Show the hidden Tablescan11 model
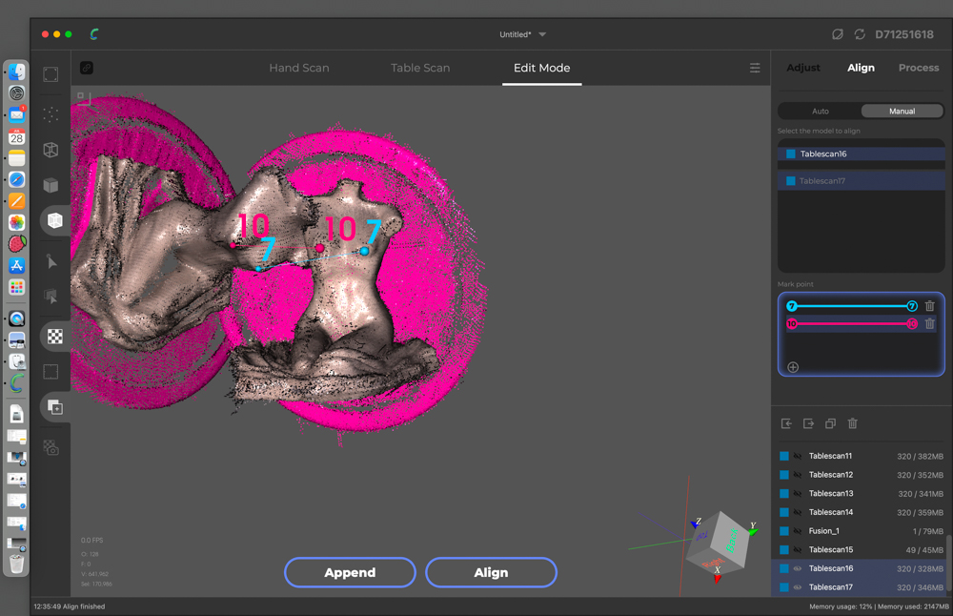Screen dimensions: 953x616 point(798,456)
